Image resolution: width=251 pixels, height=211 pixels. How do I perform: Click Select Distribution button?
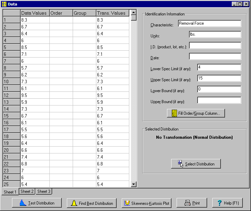click(x=196, y=164)
